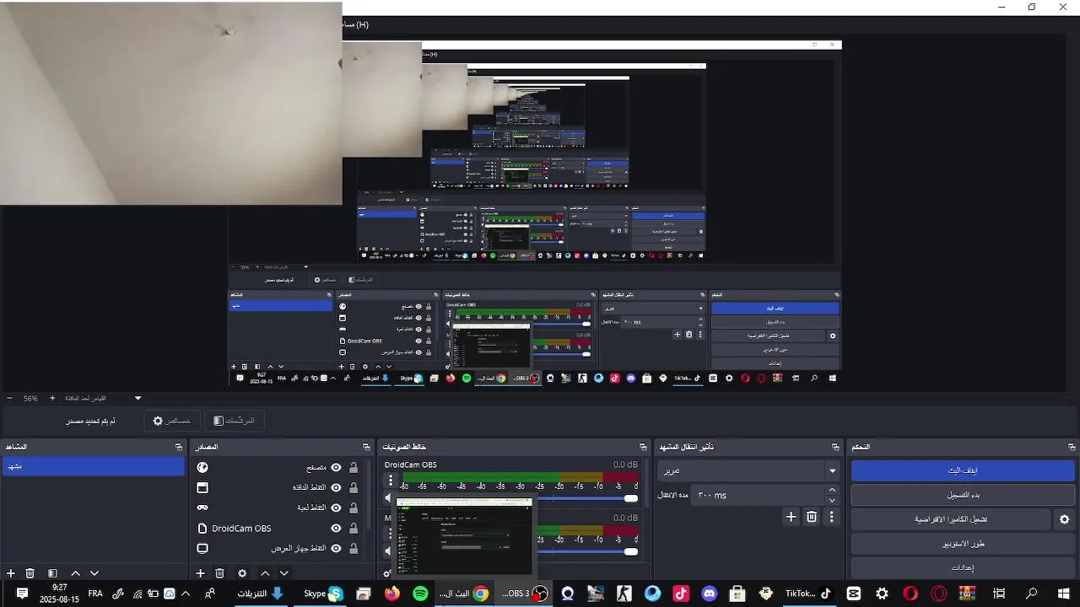This screenshot has width=1080, height=607.
Task: Undock the Scenes panel
Action: 179,447
